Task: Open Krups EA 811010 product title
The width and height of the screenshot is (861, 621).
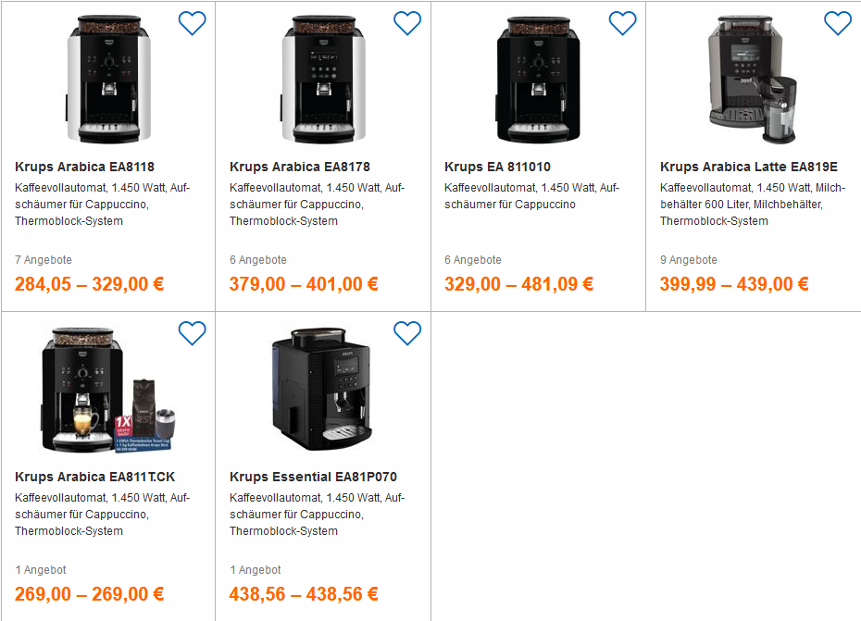Action: click(497, 168)
